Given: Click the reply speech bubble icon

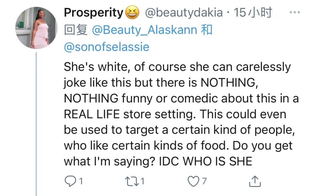Looking at the screenshot, I should point(69,182).
